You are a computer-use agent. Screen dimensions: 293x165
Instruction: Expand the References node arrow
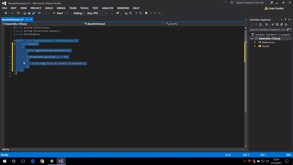(x=255, y=42)
